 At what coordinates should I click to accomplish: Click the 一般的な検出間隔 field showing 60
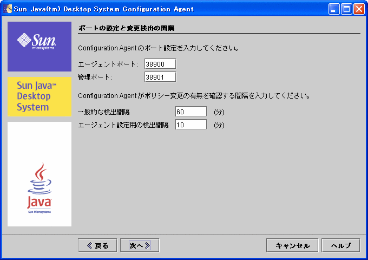point(191,112)
